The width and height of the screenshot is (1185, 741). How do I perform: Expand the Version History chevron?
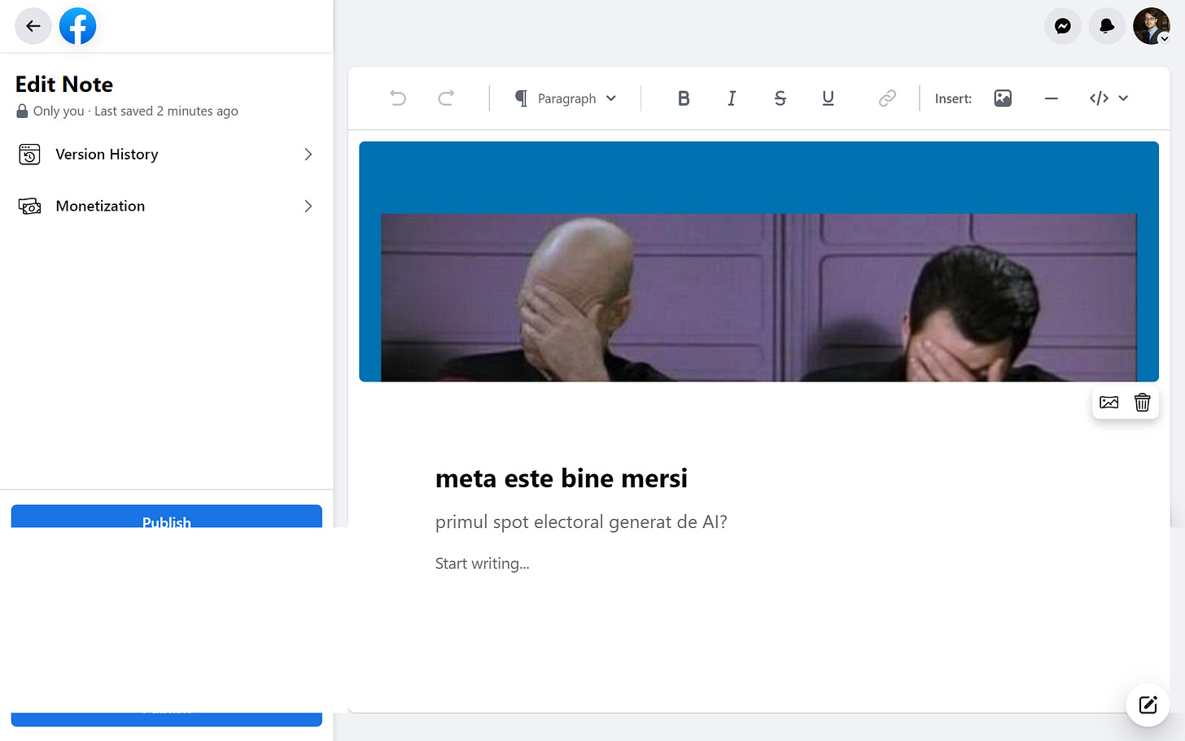pyautogui.click(x=308, y=155)
